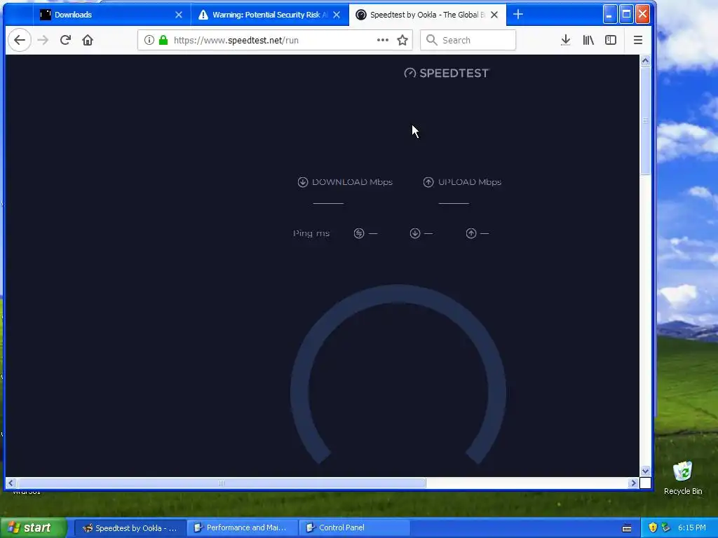Screen dimensions: 718x538
Task: Click the 'Ping ms' label
Action: coord(311,233)
